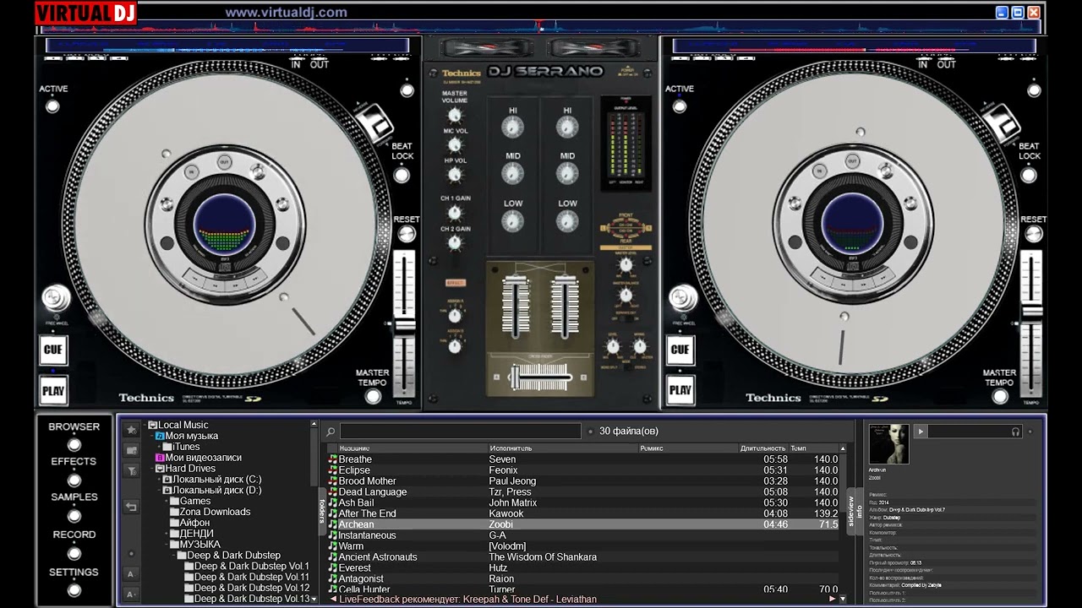
Task: Click the master balance knob on mixer
Action: point(626,295)
